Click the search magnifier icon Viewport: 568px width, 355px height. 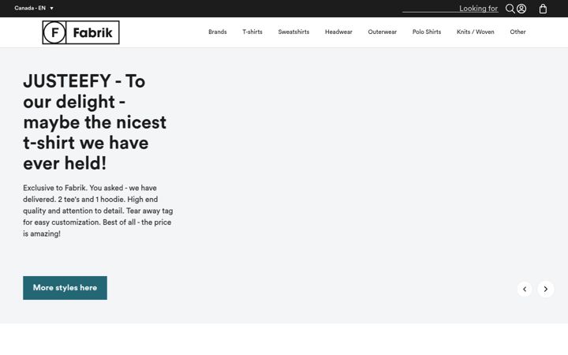point(510,9)
